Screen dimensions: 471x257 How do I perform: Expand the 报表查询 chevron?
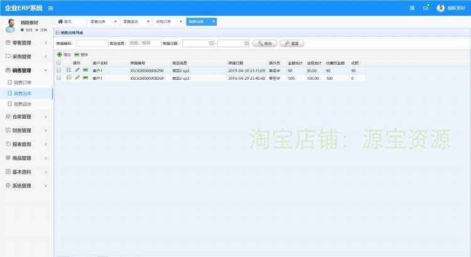46,145
